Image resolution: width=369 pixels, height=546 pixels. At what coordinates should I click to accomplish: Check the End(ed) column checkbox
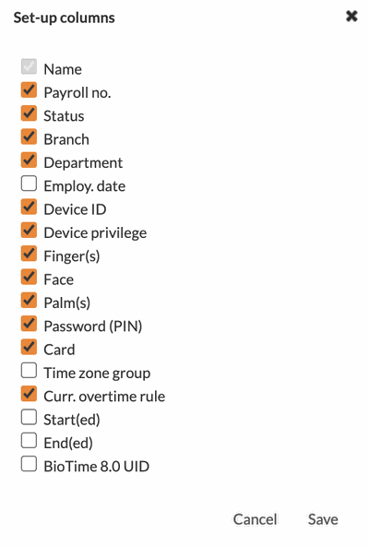29,440
